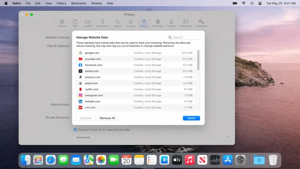Open the General preferences tab
The image size is (300, 169).
(x=62, y=23)
